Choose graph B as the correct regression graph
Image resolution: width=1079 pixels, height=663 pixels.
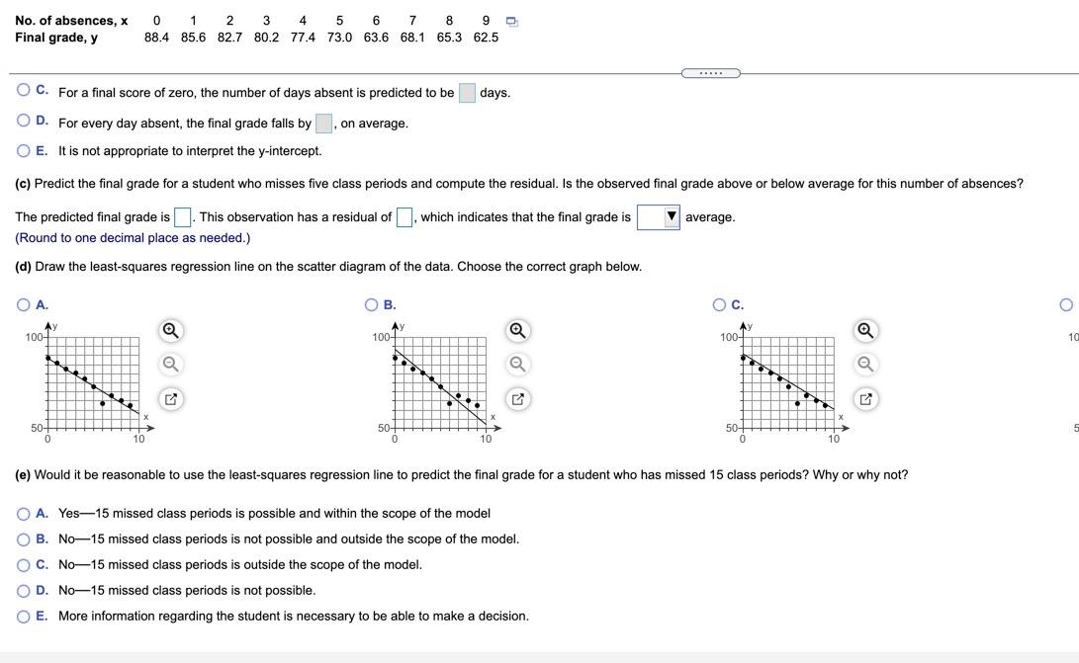coord(370,304)
